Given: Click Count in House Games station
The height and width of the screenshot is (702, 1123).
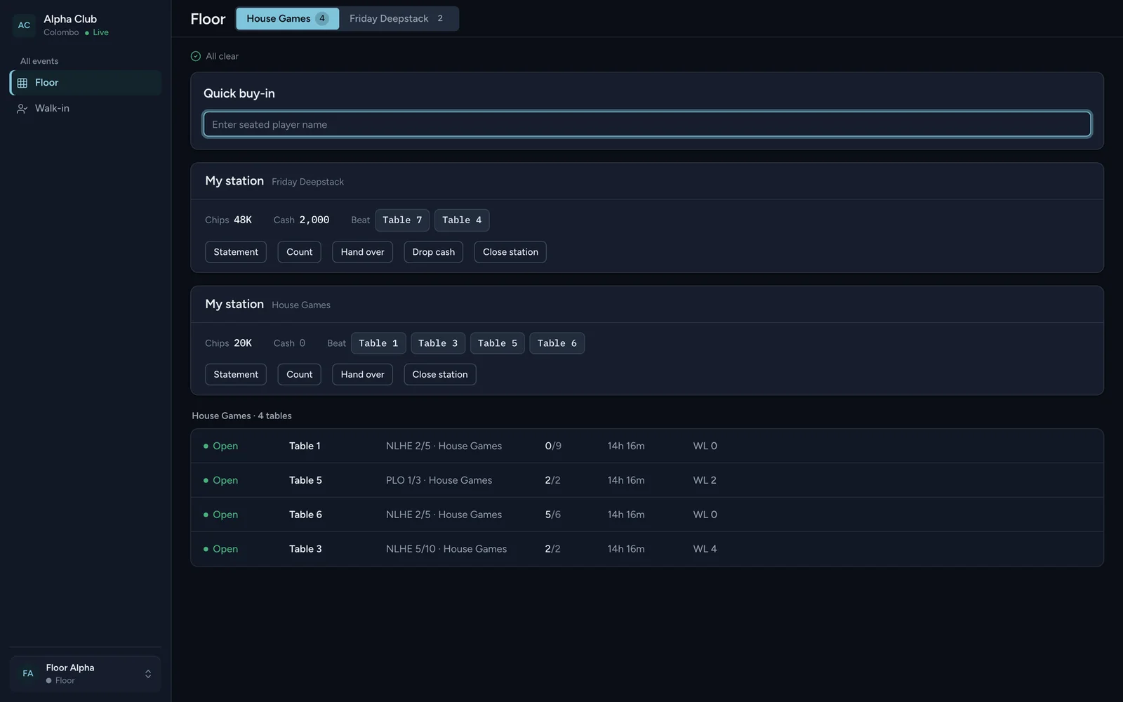Looking at the screenshot, I should [x=300, y=375].
